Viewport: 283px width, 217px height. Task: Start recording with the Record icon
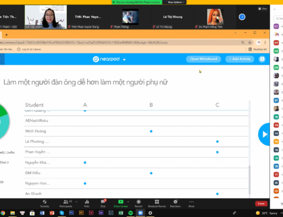pyautogui.click(x=139, y=202)
